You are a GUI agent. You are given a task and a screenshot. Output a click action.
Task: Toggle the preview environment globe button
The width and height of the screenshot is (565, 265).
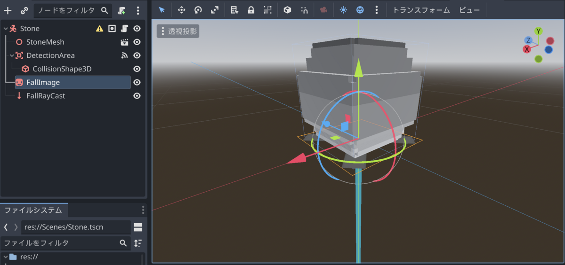(360, 10)
